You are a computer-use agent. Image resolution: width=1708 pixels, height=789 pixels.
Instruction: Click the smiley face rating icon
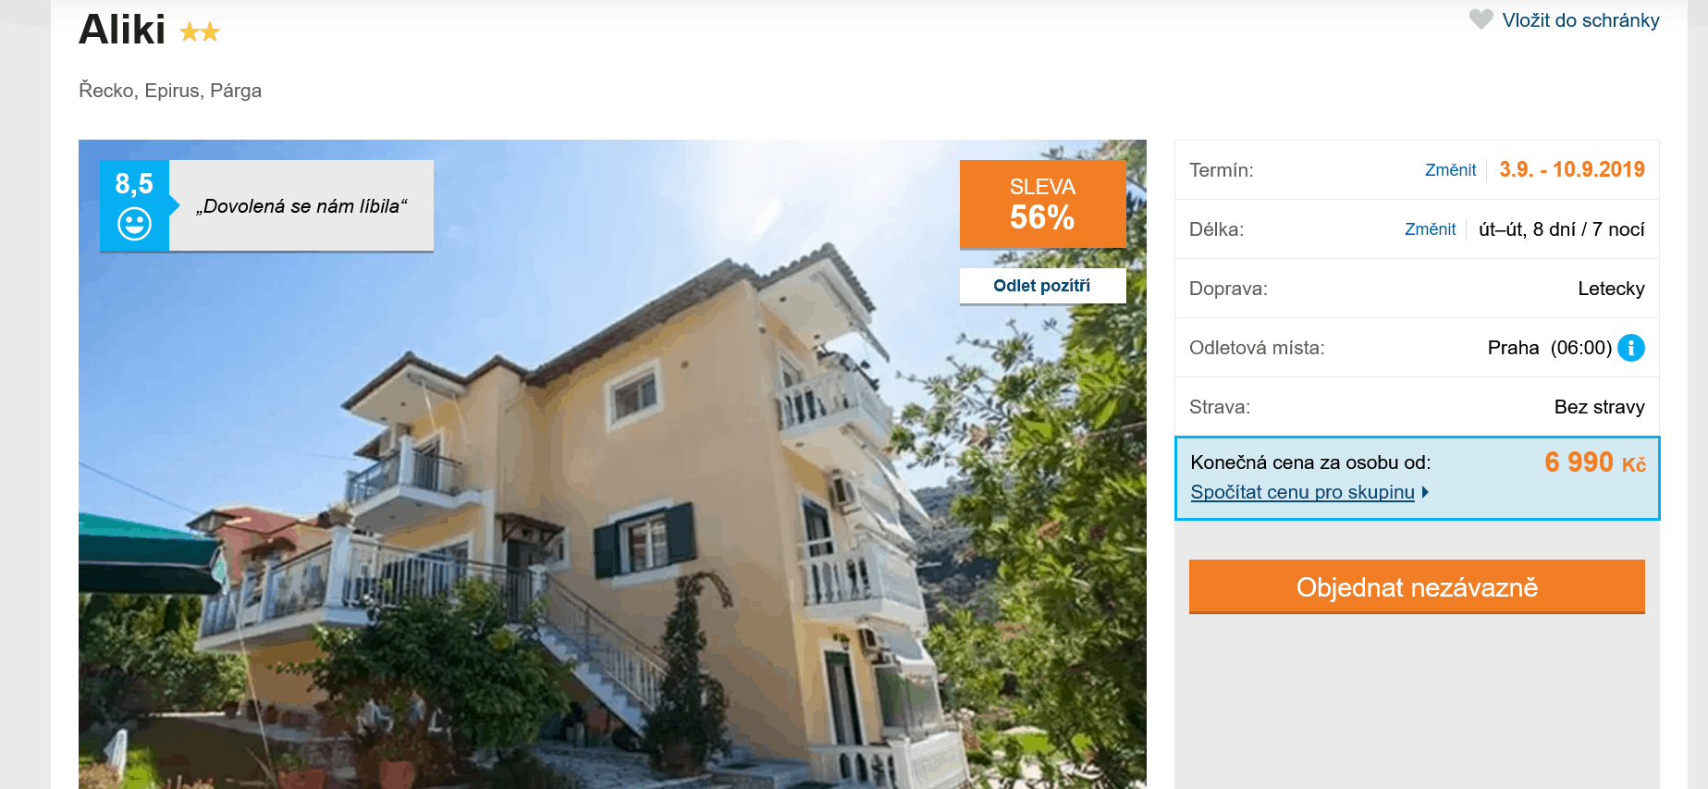[134, 223]
